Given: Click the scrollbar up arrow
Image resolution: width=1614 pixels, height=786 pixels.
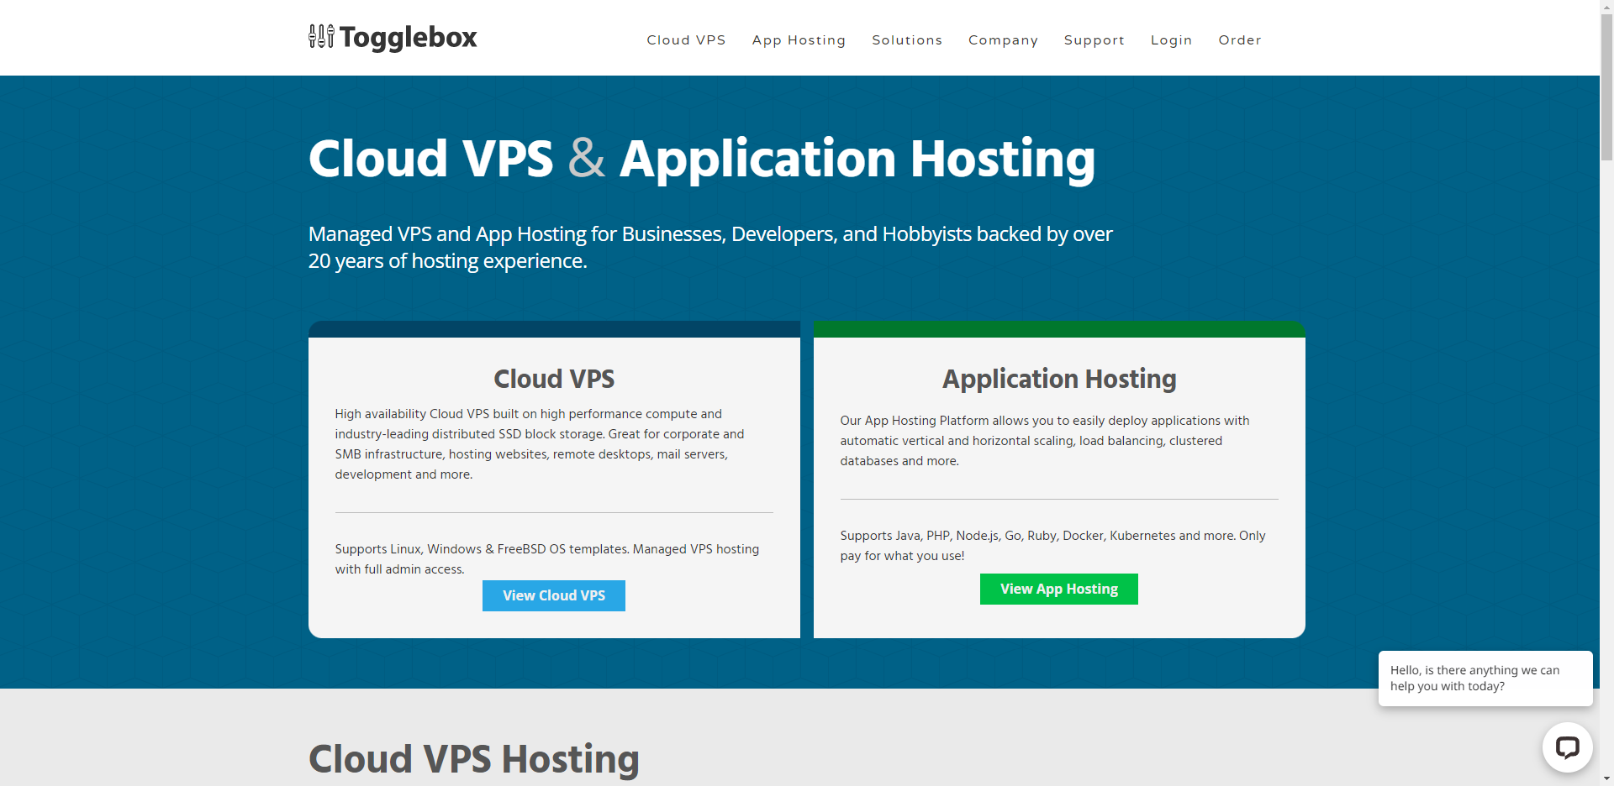Looking at the screenshot, I should (1606, 6).
